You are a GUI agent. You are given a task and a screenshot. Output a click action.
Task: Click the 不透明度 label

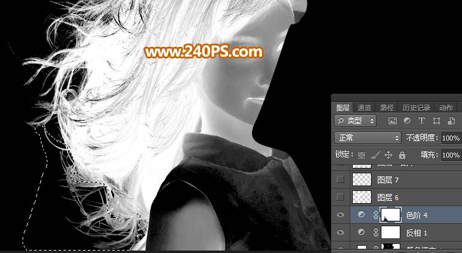point(422,137)
